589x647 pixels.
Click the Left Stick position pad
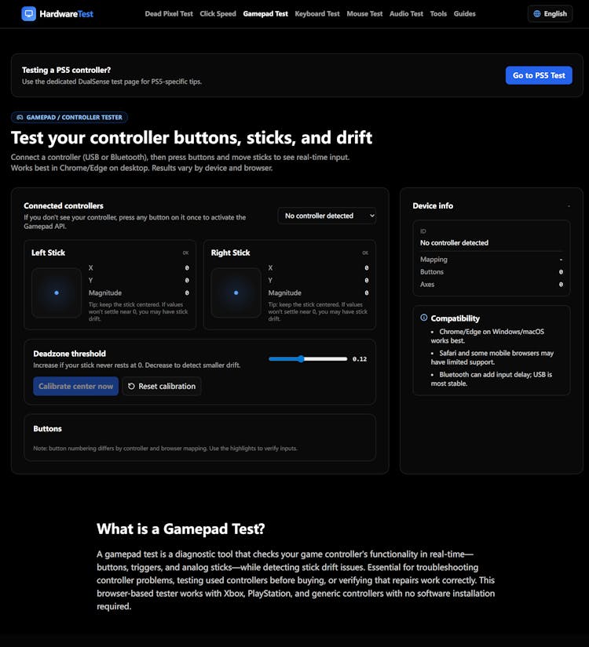57,293
